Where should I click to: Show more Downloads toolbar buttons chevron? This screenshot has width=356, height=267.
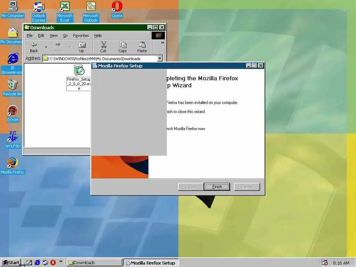point(163,42)
